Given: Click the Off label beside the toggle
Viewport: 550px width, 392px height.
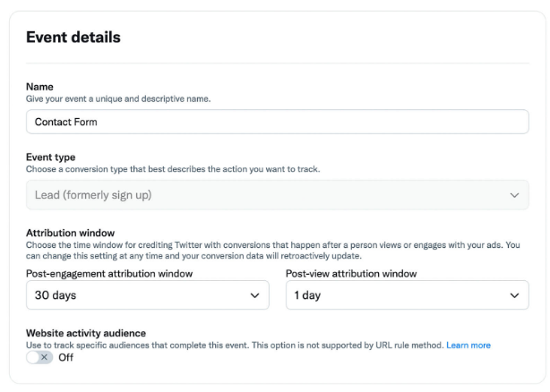Looking at the screenshot, I should 65,357.
